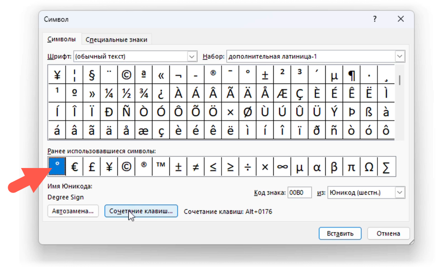
Task: Pick the superscript three ³ symbol
Action: 299,75
